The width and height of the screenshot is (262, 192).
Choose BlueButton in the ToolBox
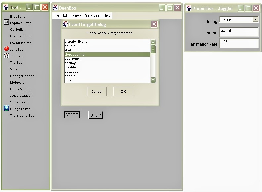click(19, 17)
